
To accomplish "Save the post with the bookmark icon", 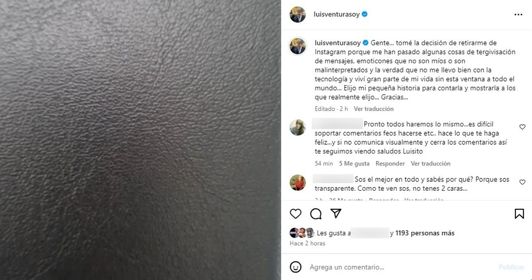I will (519, 214).
